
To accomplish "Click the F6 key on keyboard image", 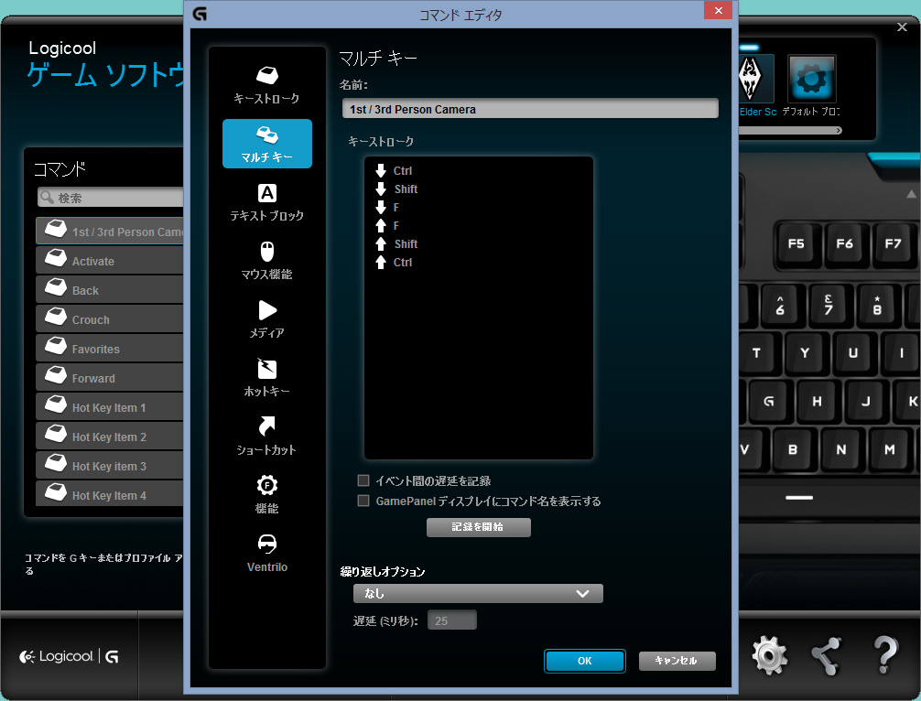I will coord(844,243).
